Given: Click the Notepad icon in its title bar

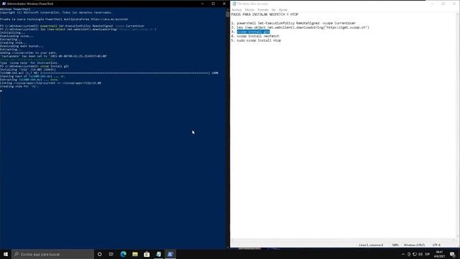Looking at the screenshot, I should tap(234, 4).
